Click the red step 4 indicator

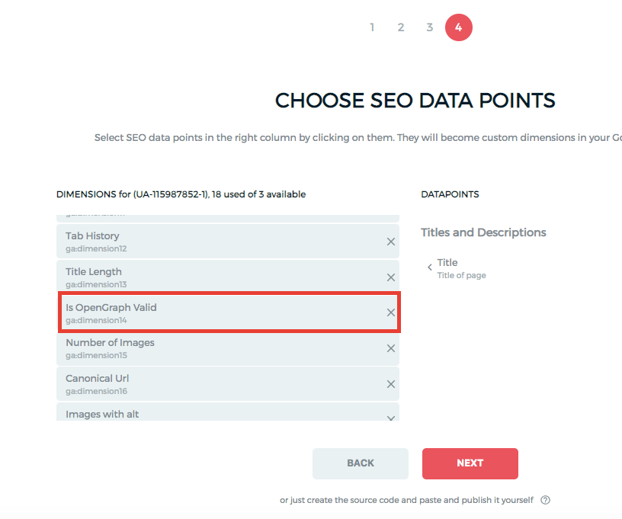click(x=458, y=27)
